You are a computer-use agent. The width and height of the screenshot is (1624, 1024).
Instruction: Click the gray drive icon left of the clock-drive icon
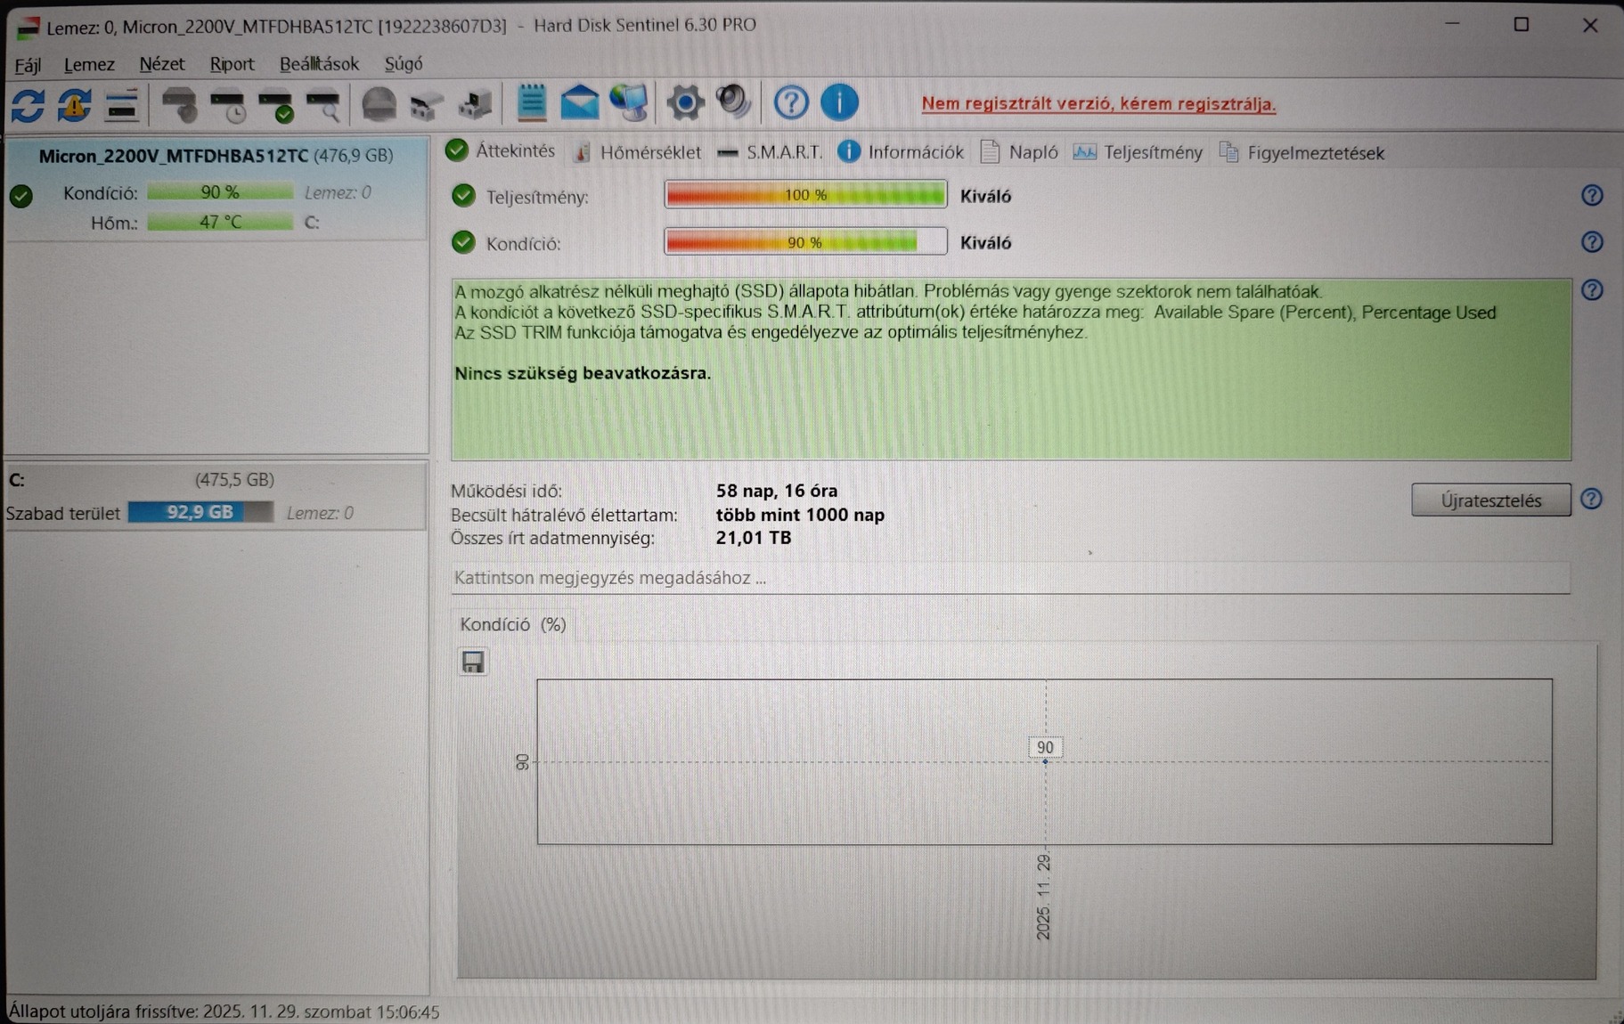click(x=180, y=105)
